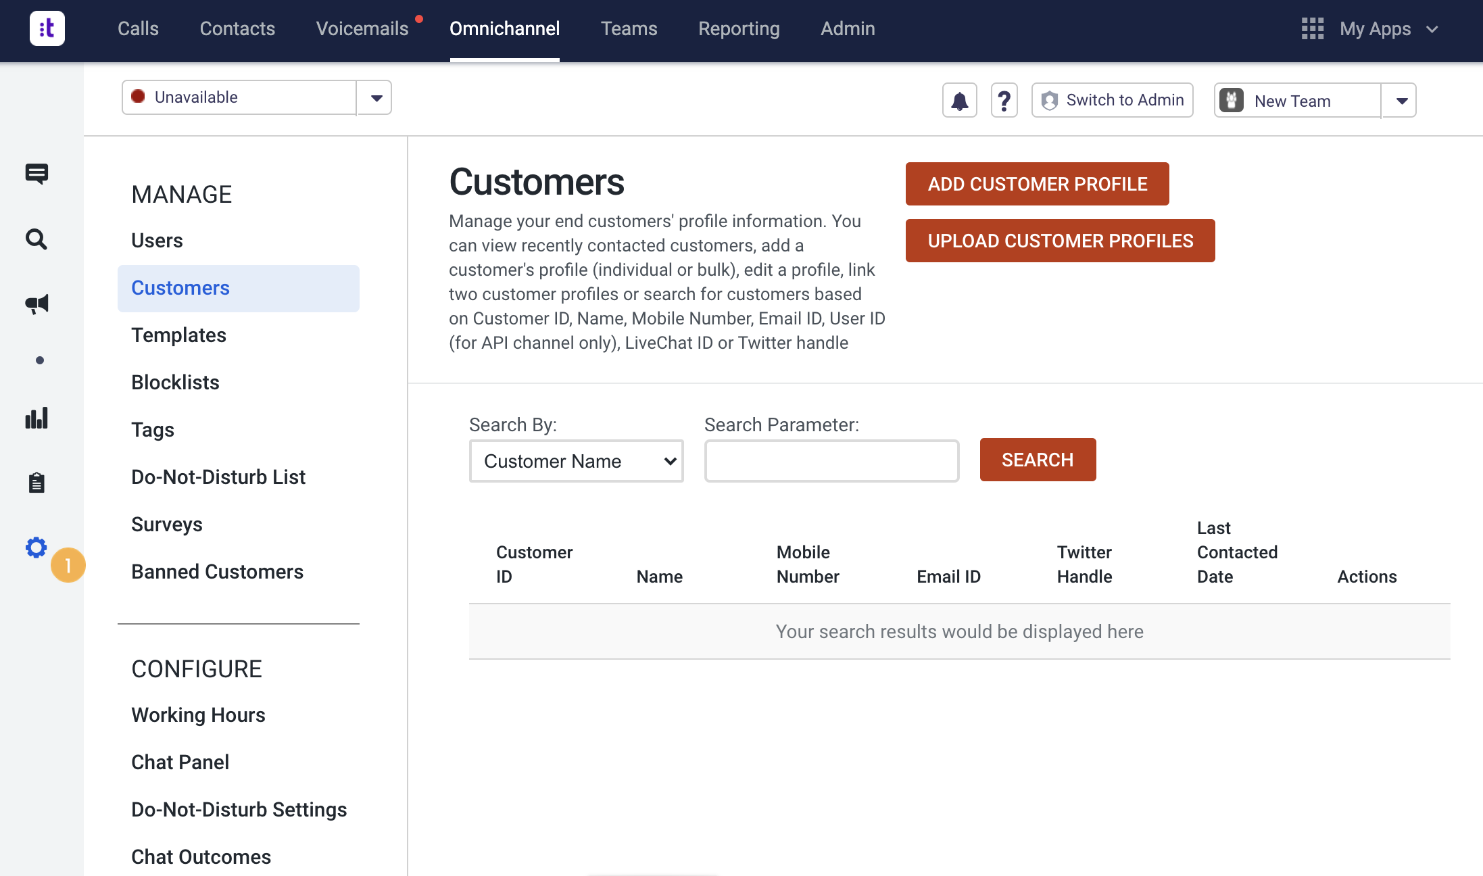Image resolution: width=1483 pixels, height=876 pixels.
Task: Open the Calls tab
Action: (138, 28)
